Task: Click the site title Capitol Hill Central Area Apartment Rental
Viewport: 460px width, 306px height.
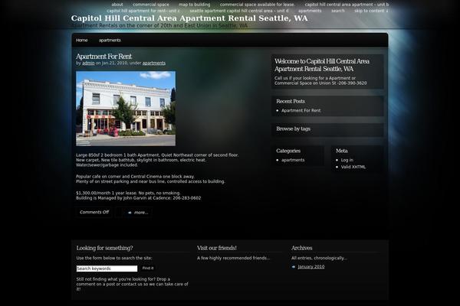Action: click(x=189, y=18)
